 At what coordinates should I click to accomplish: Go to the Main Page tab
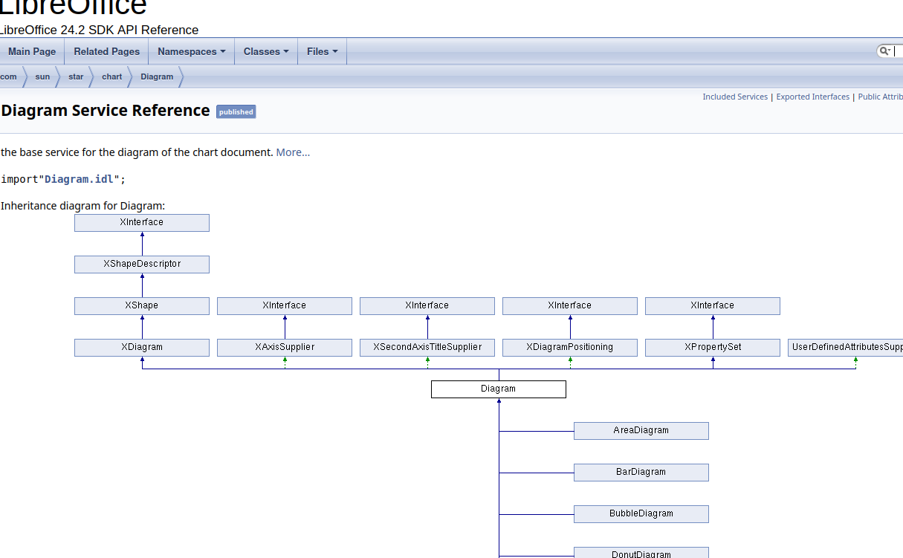tap(32, 51)
